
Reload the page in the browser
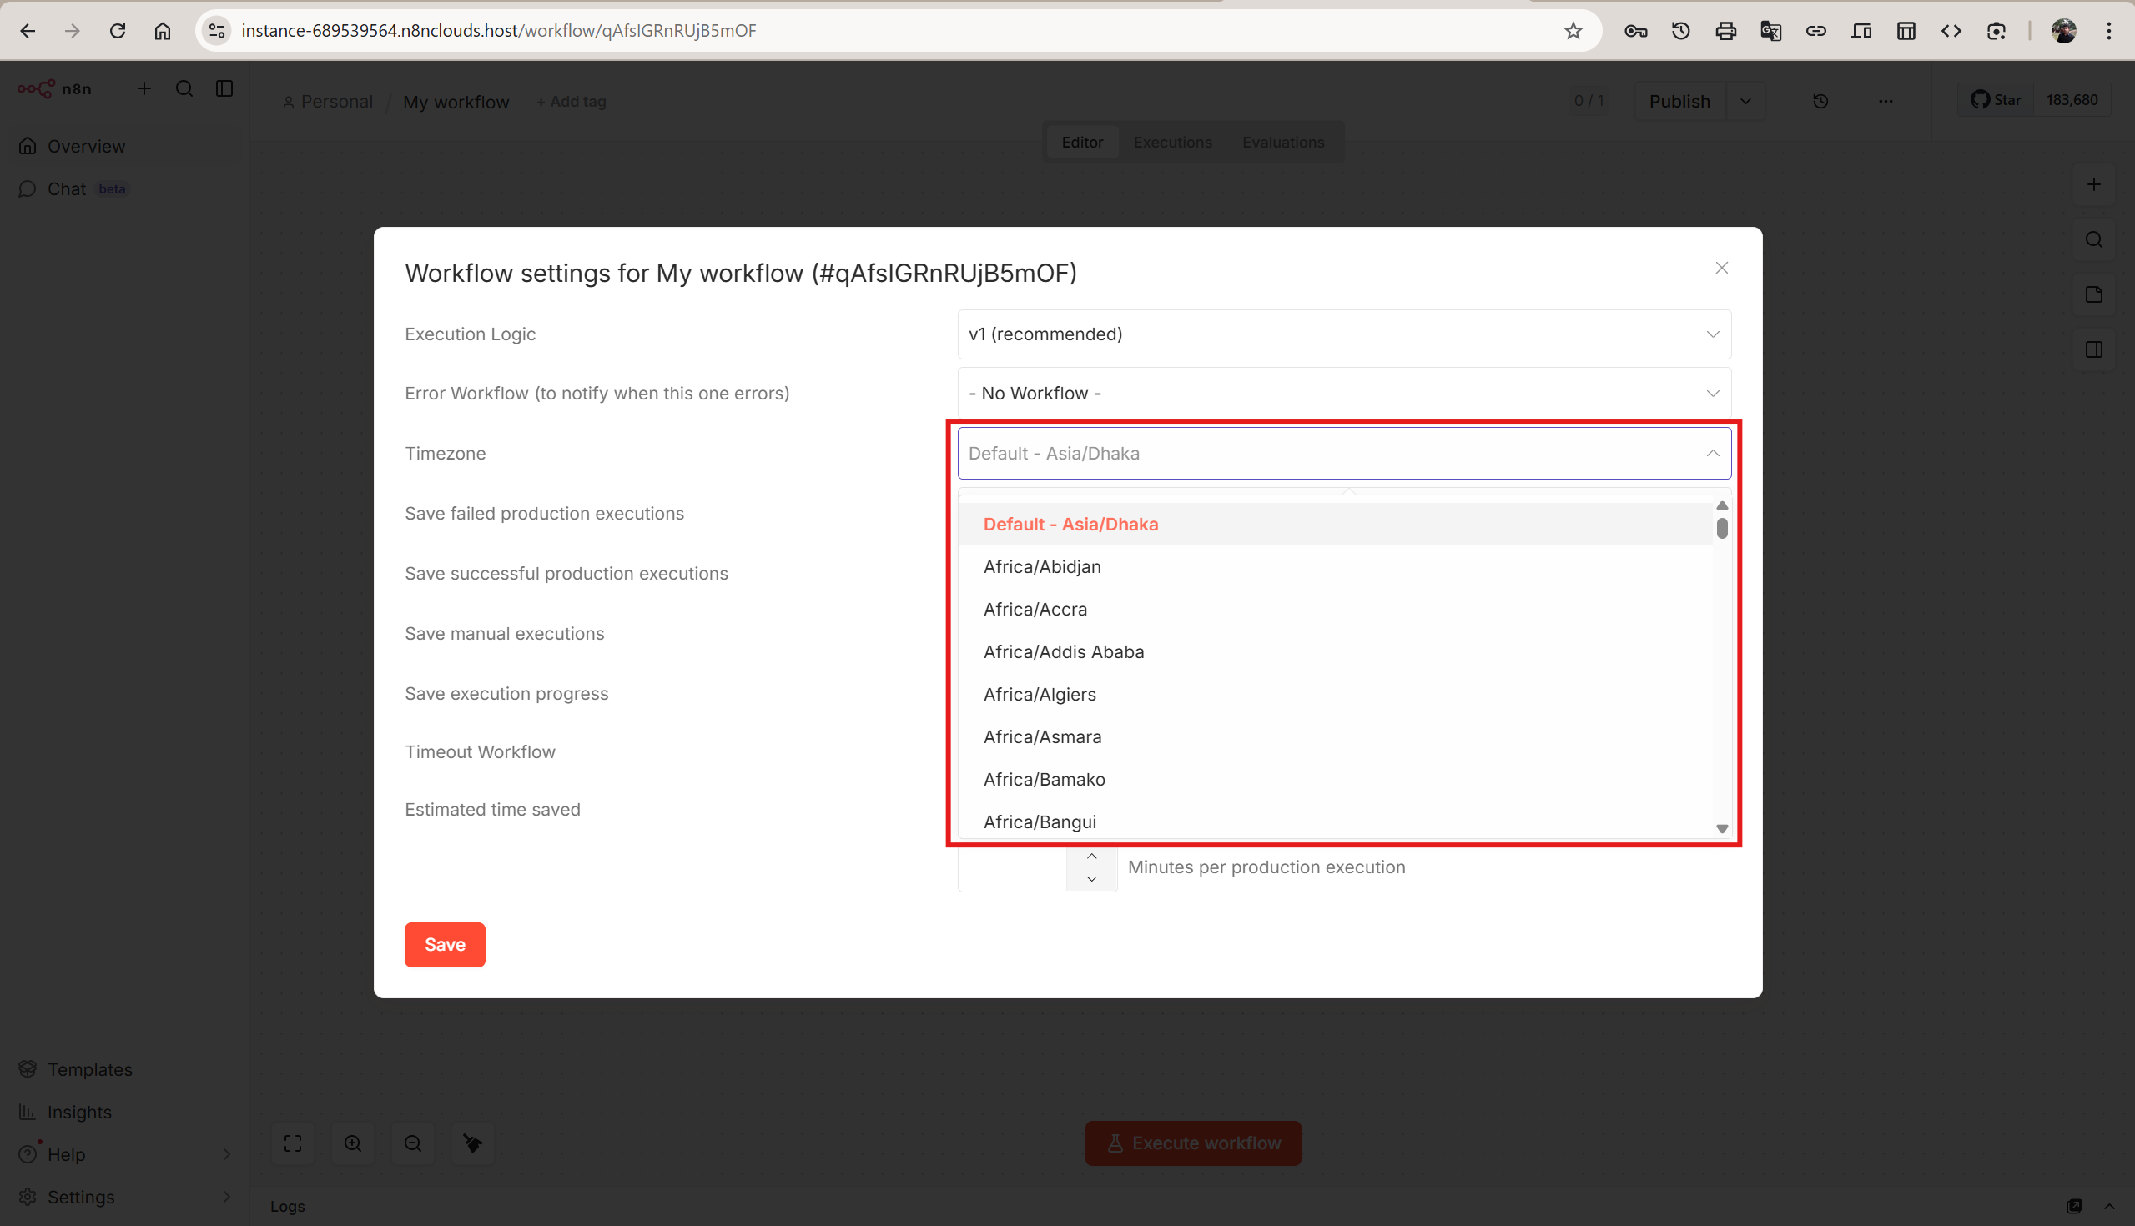pyautogui.click(x=118, y=31)
